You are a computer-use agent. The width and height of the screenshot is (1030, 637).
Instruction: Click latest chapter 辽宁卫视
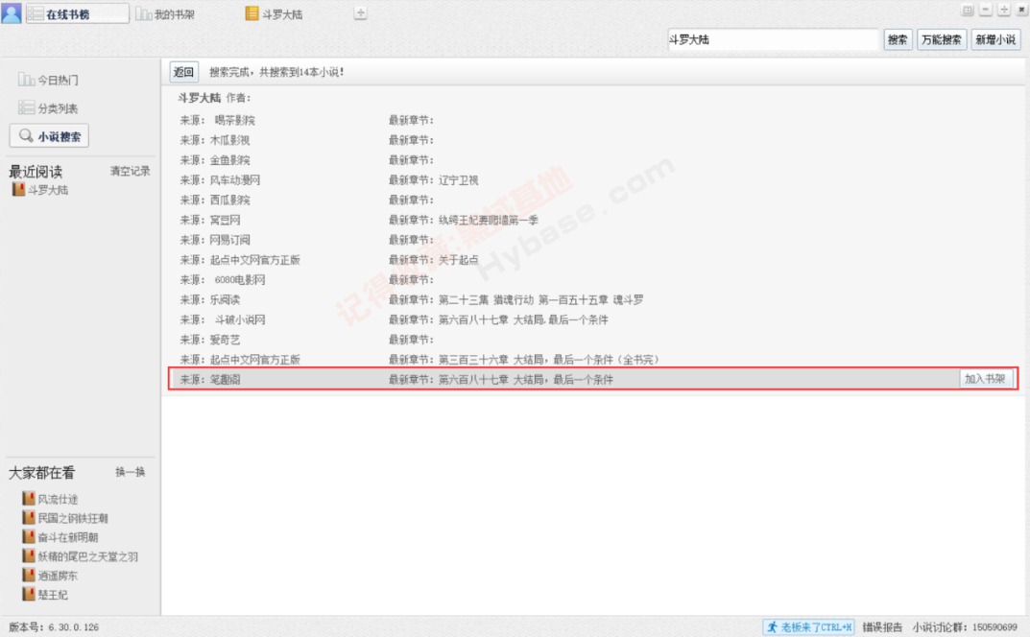click(x=459, y=180)
